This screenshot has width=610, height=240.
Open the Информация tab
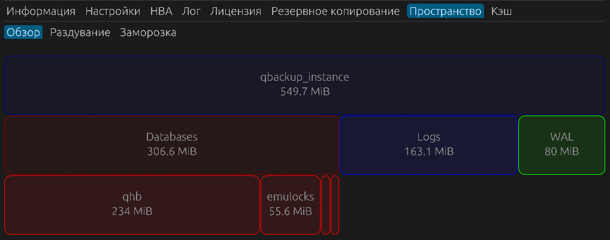(x=41, y=11)
